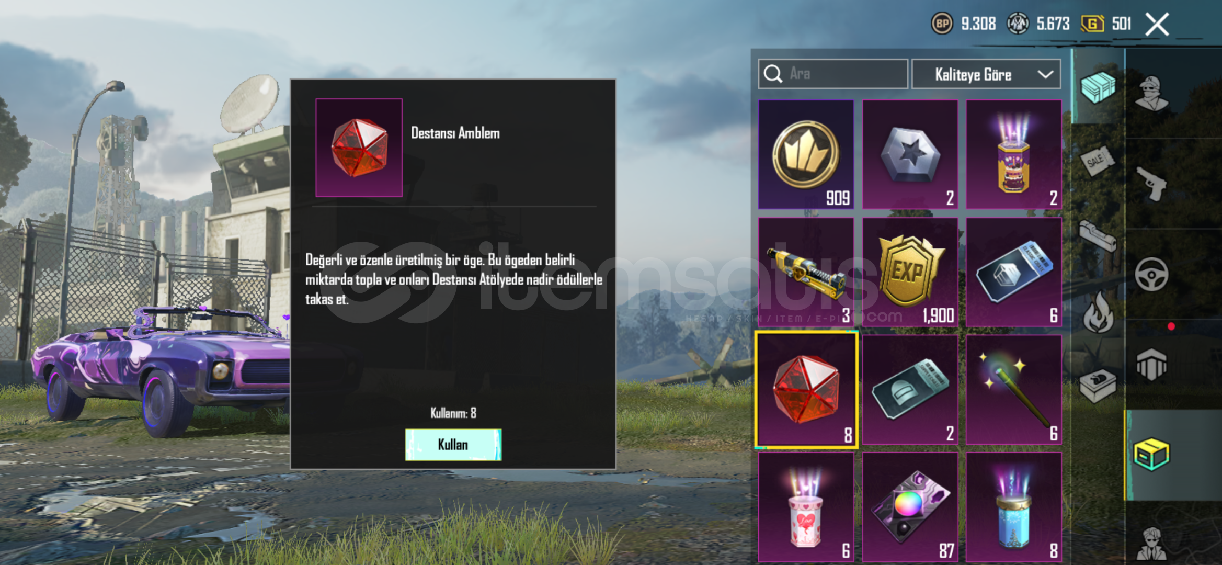Screen dimensions: 1222x565
Task: Click the BP currency balance icon
Action: pos(942,24)
